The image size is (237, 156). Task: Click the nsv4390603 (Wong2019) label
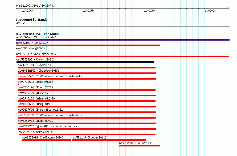[35, 104]
